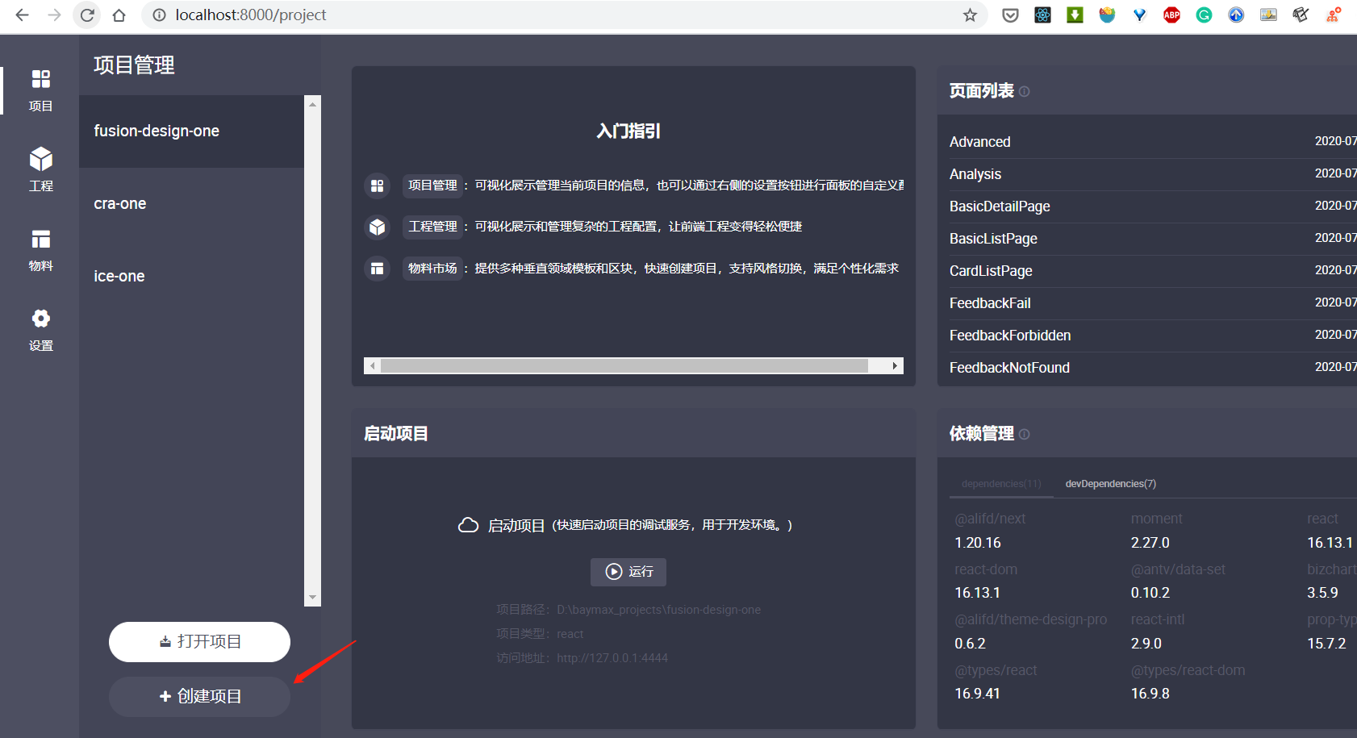Switch to the devDependencies(7) tab
Screen dimensions: 1357x738
1110,484
